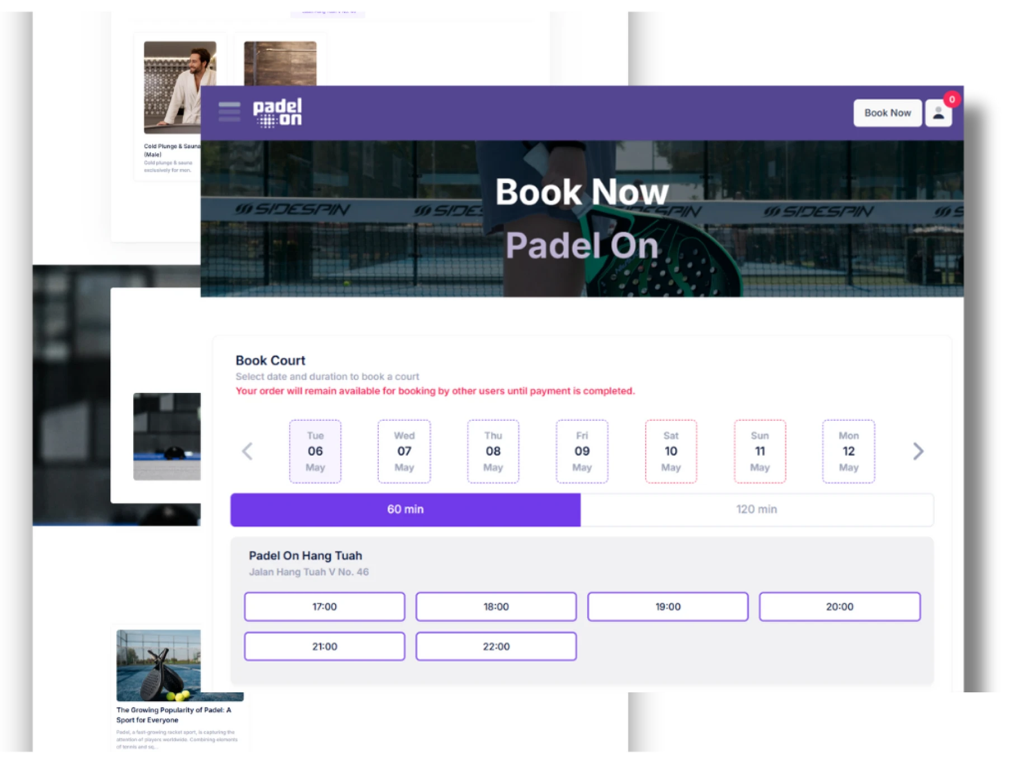
Task: Select date Mon 12 May
Action: pos(849,451)
